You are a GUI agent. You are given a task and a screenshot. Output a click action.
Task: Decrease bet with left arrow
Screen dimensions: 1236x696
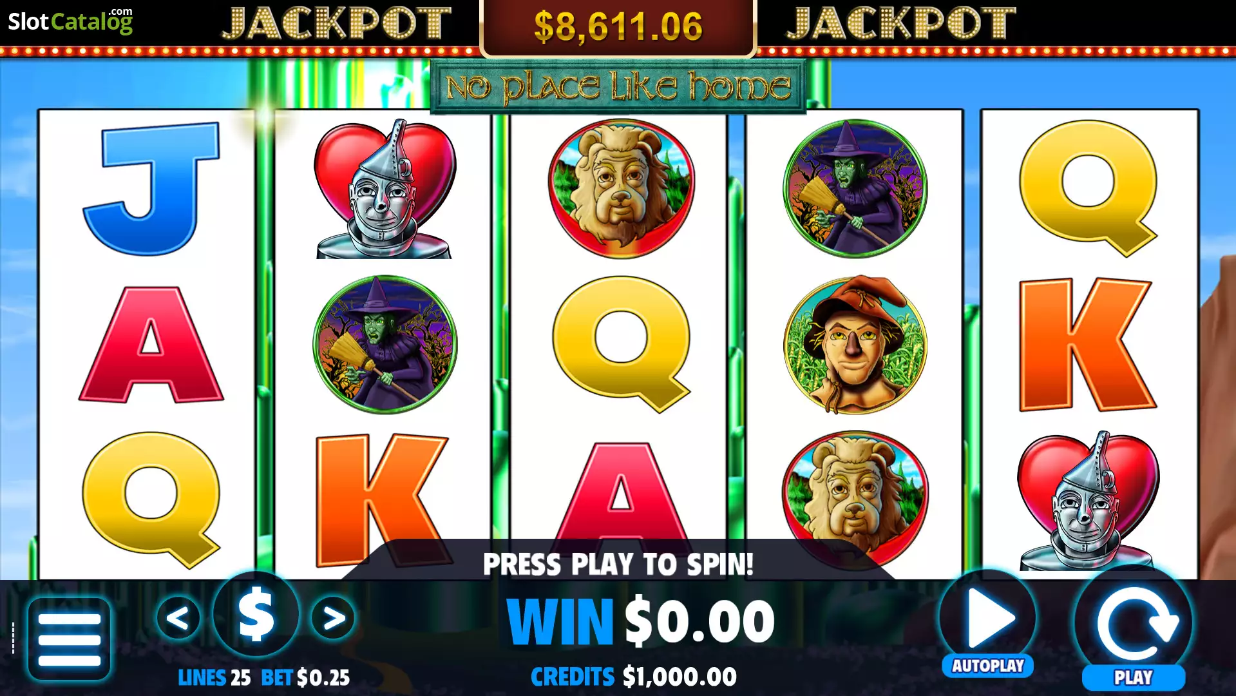click(x=178, y=618)
